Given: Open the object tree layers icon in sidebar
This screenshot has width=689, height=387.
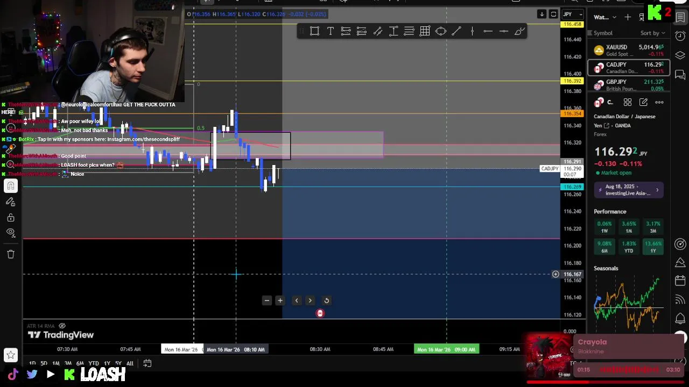Looking at the screenshot, I should 680,55.
